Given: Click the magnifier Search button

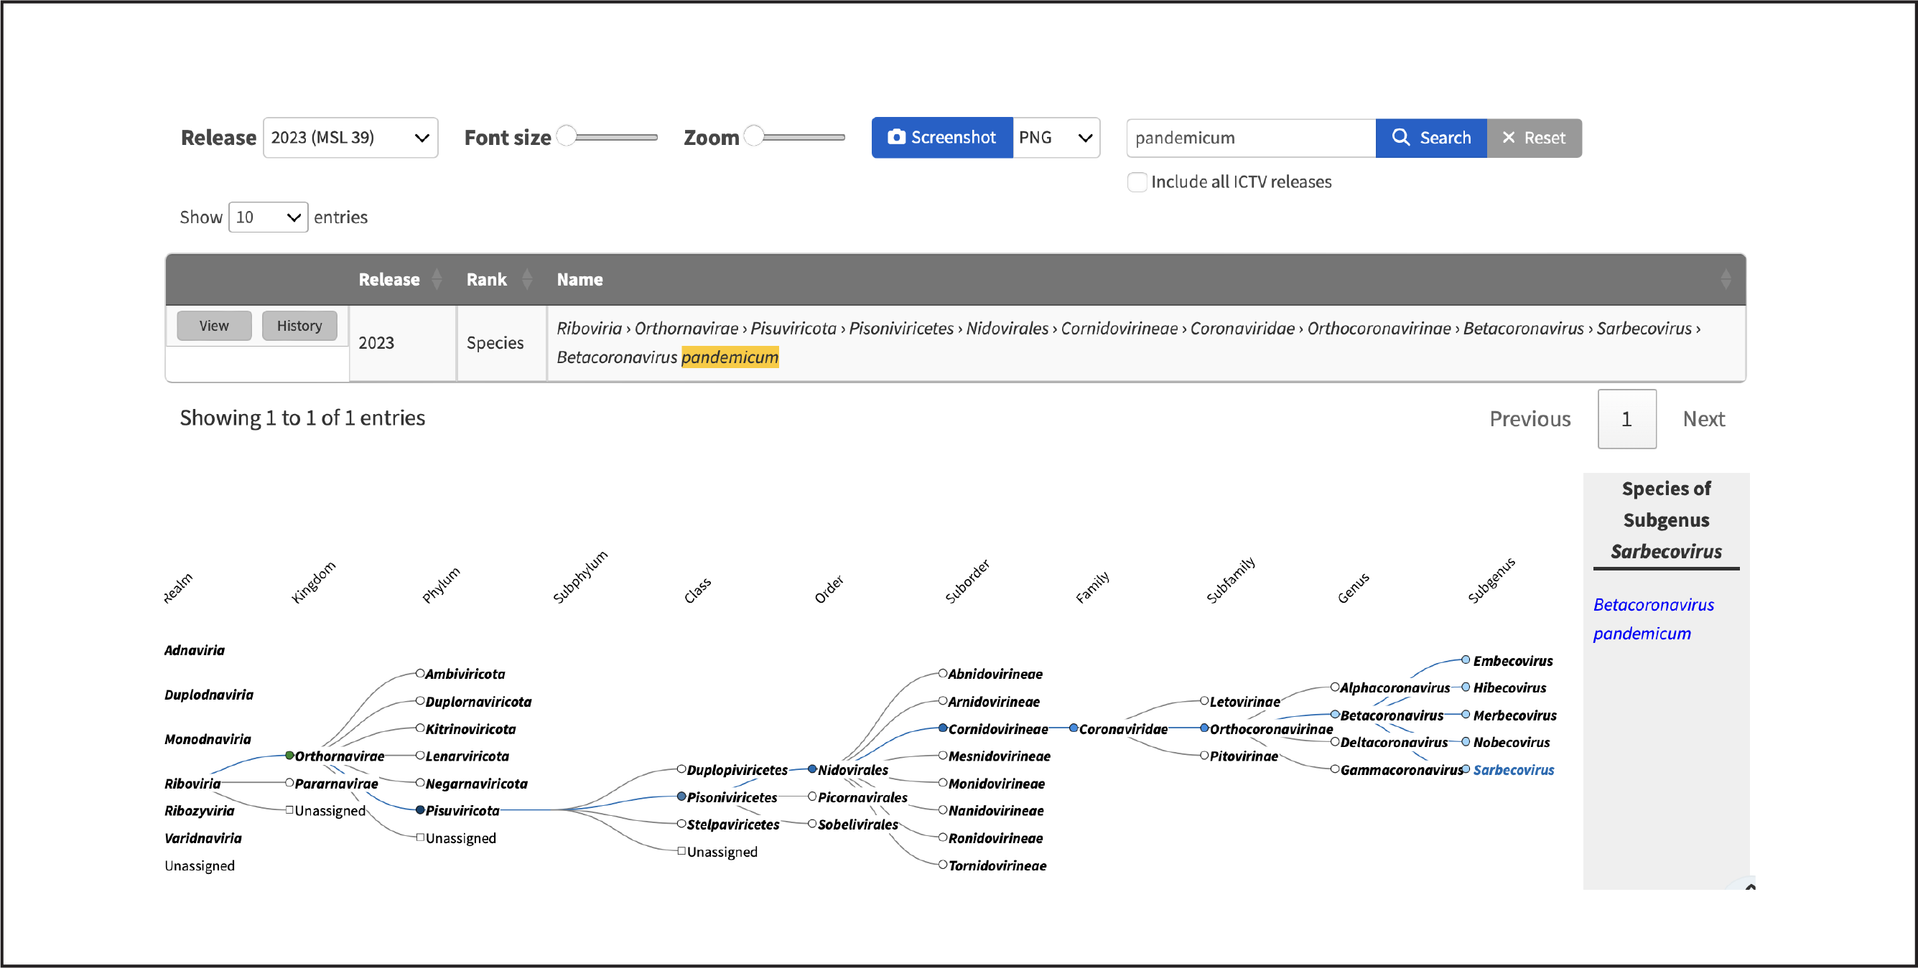Looking at the screenshot, I should [x=1430, y=138].
